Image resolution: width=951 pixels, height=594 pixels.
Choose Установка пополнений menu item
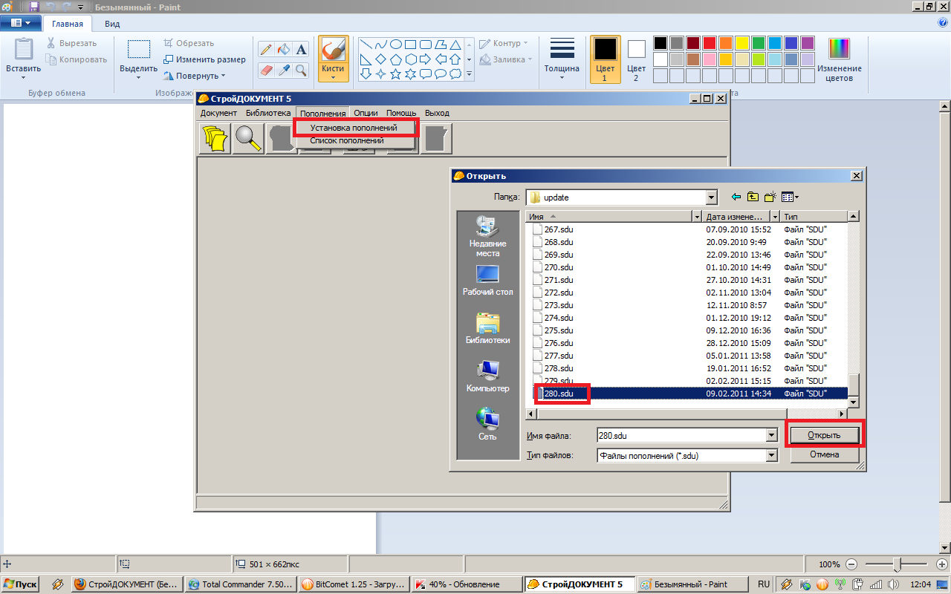354,128
